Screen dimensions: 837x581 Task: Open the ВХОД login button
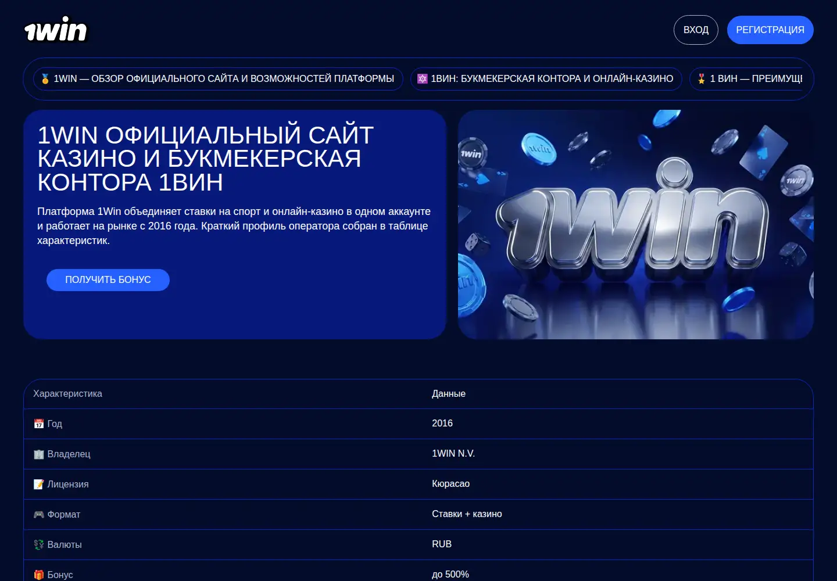point(696,30)
